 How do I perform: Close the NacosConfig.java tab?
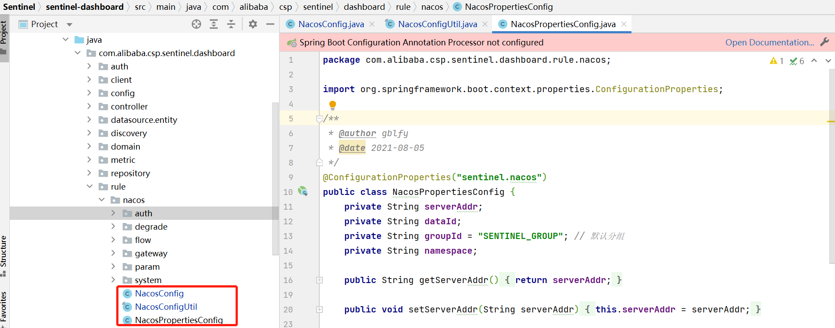point(372,24)
